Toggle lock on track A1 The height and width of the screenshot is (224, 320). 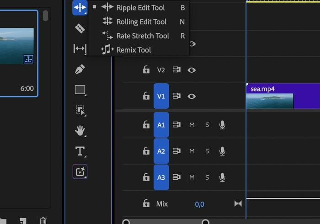pyautogui.click(x=146, y=125)
